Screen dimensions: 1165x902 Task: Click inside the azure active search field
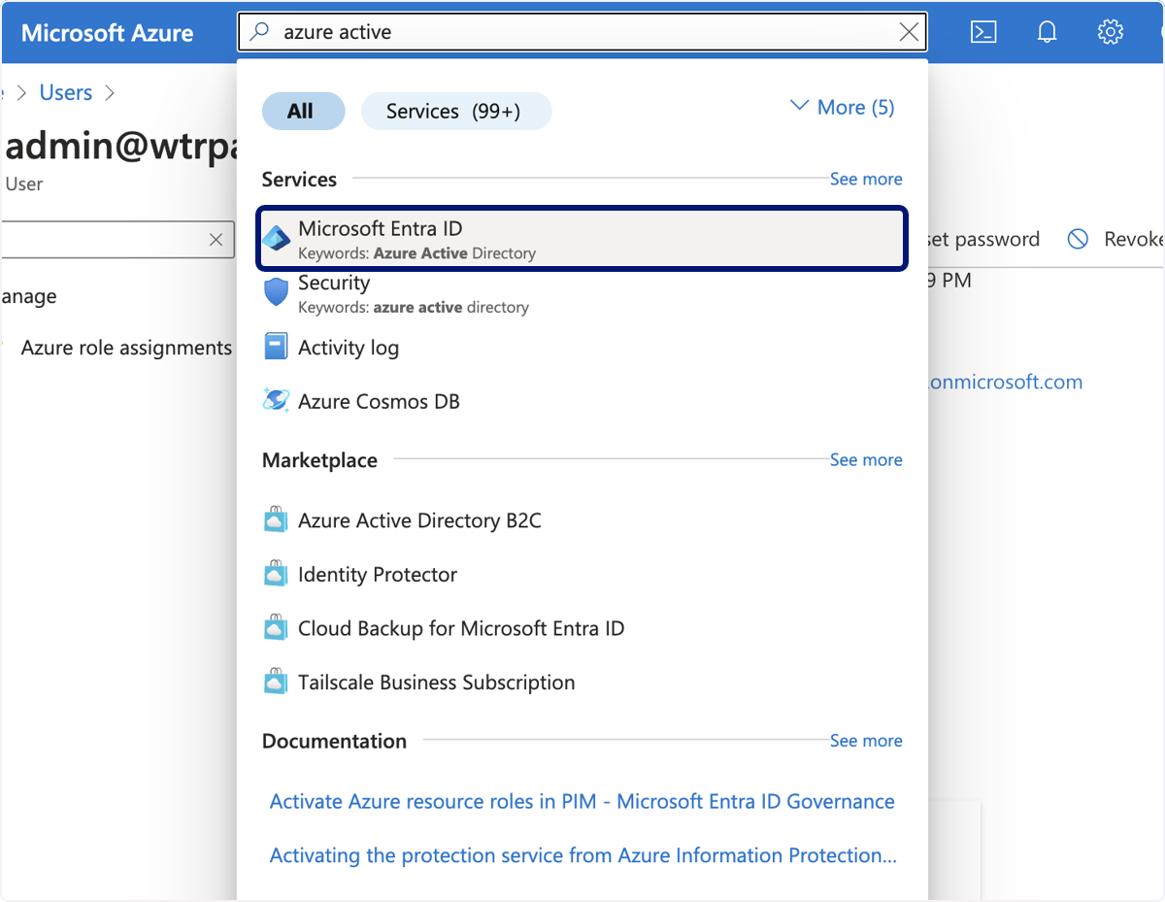pos(582,32)
